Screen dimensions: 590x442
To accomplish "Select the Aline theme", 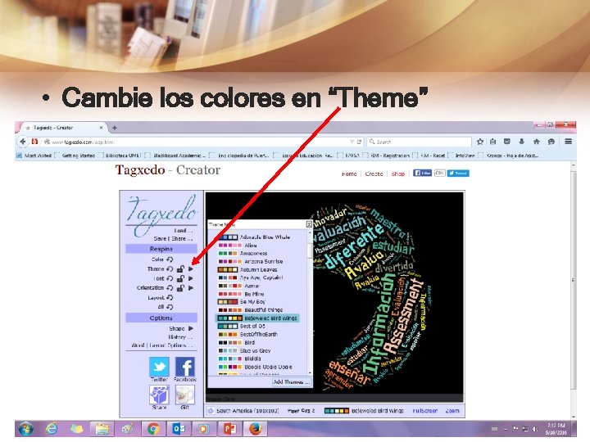I will pos(238,245).
